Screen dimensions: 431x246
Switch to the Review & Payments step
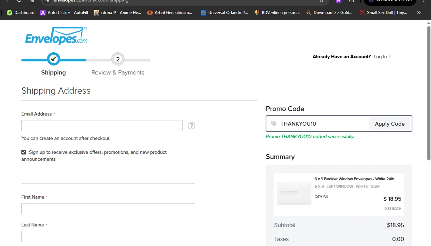click(118, 72)
